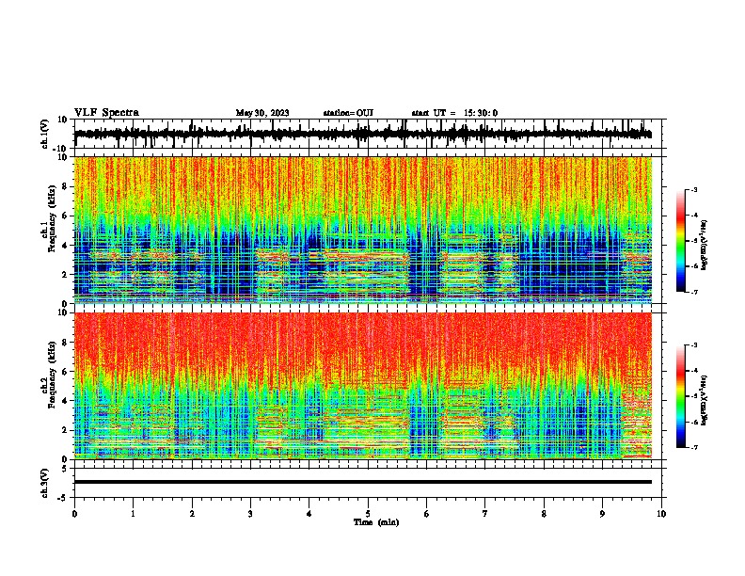
Task: Click the log(PSD) label beside ch.2 color bar
Action: pos(704,400)
